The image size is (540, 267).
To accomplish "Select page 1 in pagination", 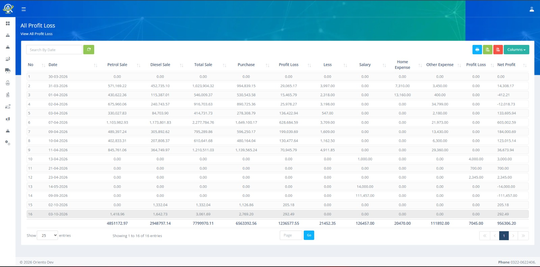I will 504,236.
